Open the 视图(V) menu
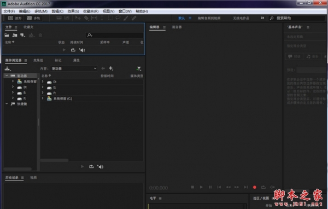Viewport: 328px width, 209px height. coord(108,11)
